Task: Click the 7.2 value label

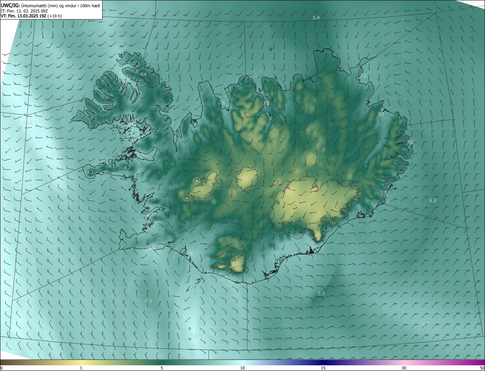Action: 384,193
